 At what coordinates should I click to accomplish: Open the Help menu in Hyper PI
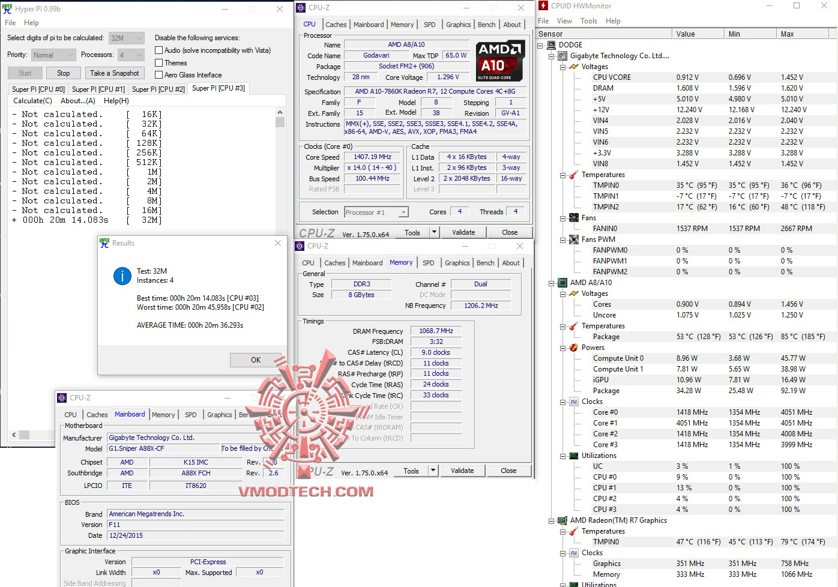31,23
